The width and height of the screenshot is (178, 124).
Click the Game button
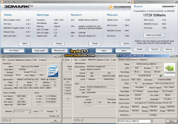coord(123,50)
